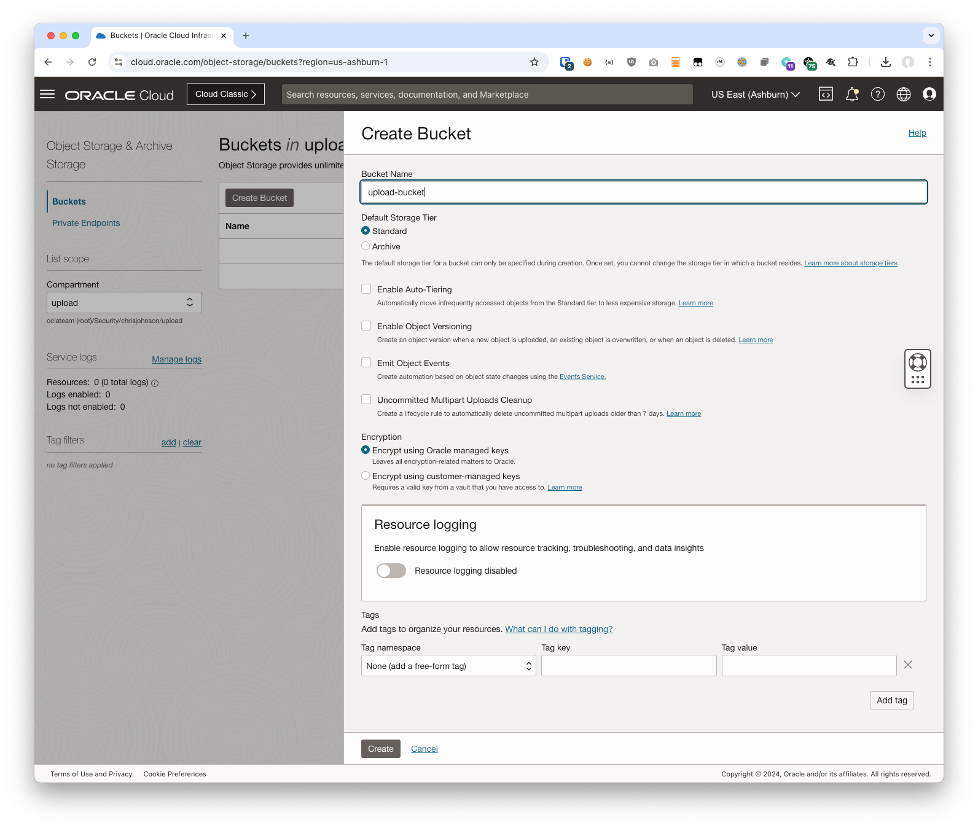Click the cookie extension icon in toolbar

coord(587,62)
